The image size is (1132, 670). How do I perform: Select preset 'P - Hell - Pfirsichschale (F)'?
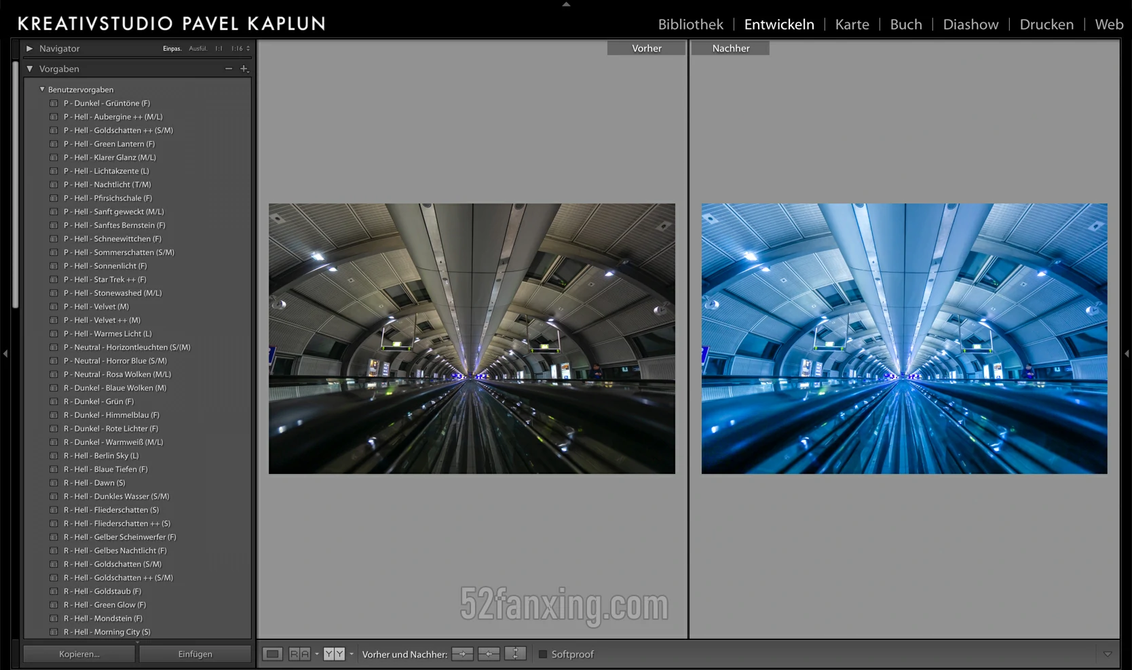108,198
